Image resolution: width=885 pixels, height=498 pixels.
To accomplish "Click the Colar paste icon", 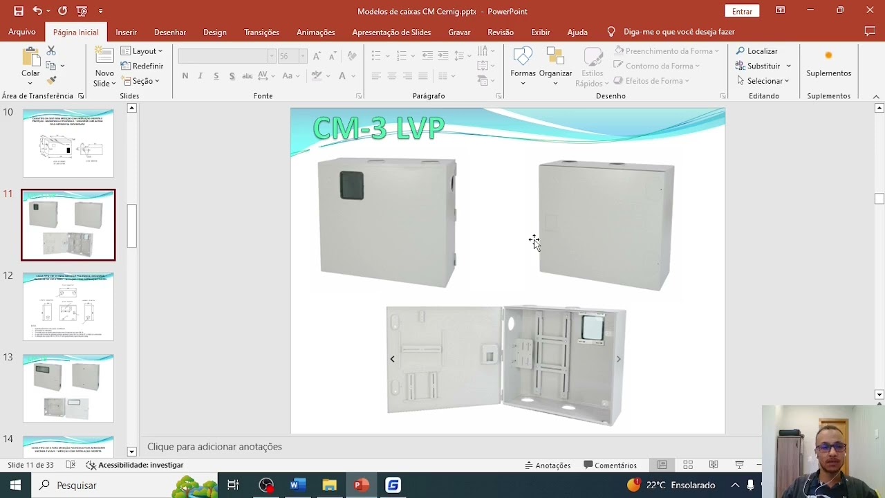I will (x=30, y=57).
